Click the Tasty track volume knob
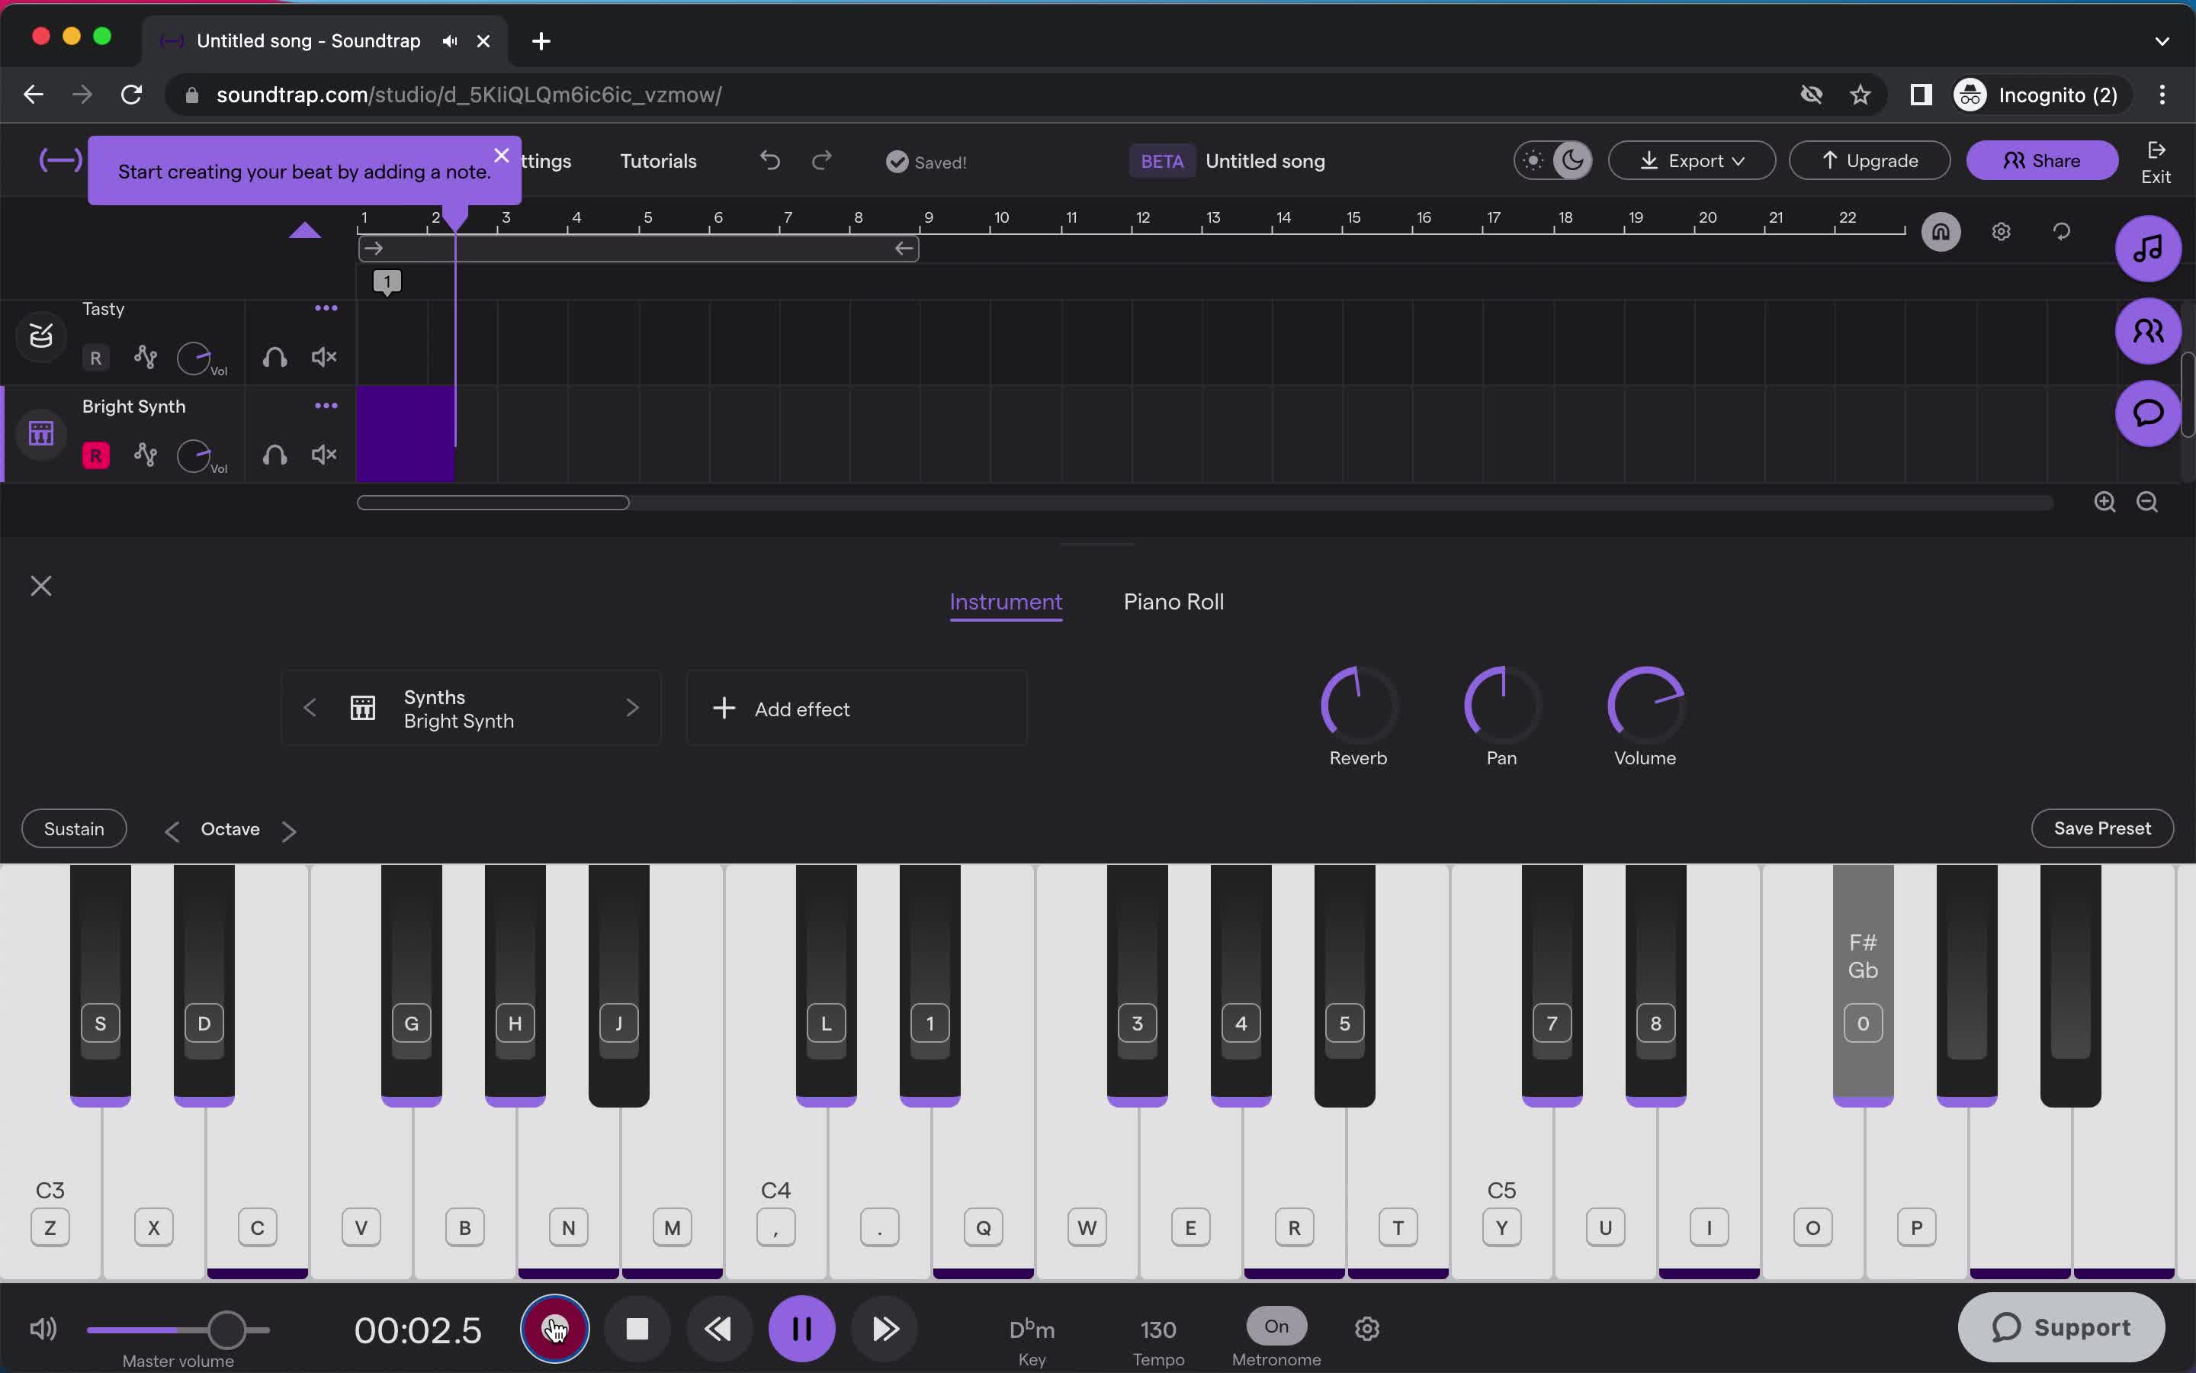This screenshot has height=1373, width=2196. 193,358
